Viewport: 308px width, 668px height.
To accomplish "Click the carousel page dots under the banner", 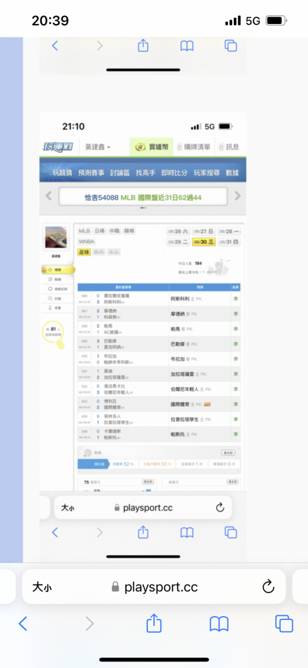I will 143,208.
